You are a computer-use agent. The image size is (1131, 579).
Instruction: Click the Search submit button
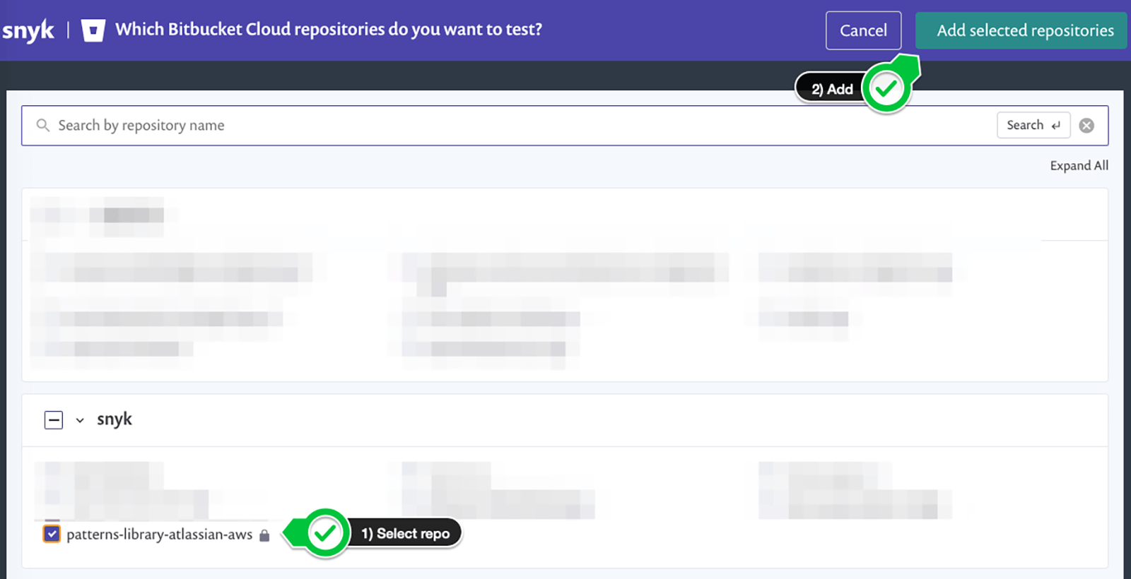(x=1033, y=125)
